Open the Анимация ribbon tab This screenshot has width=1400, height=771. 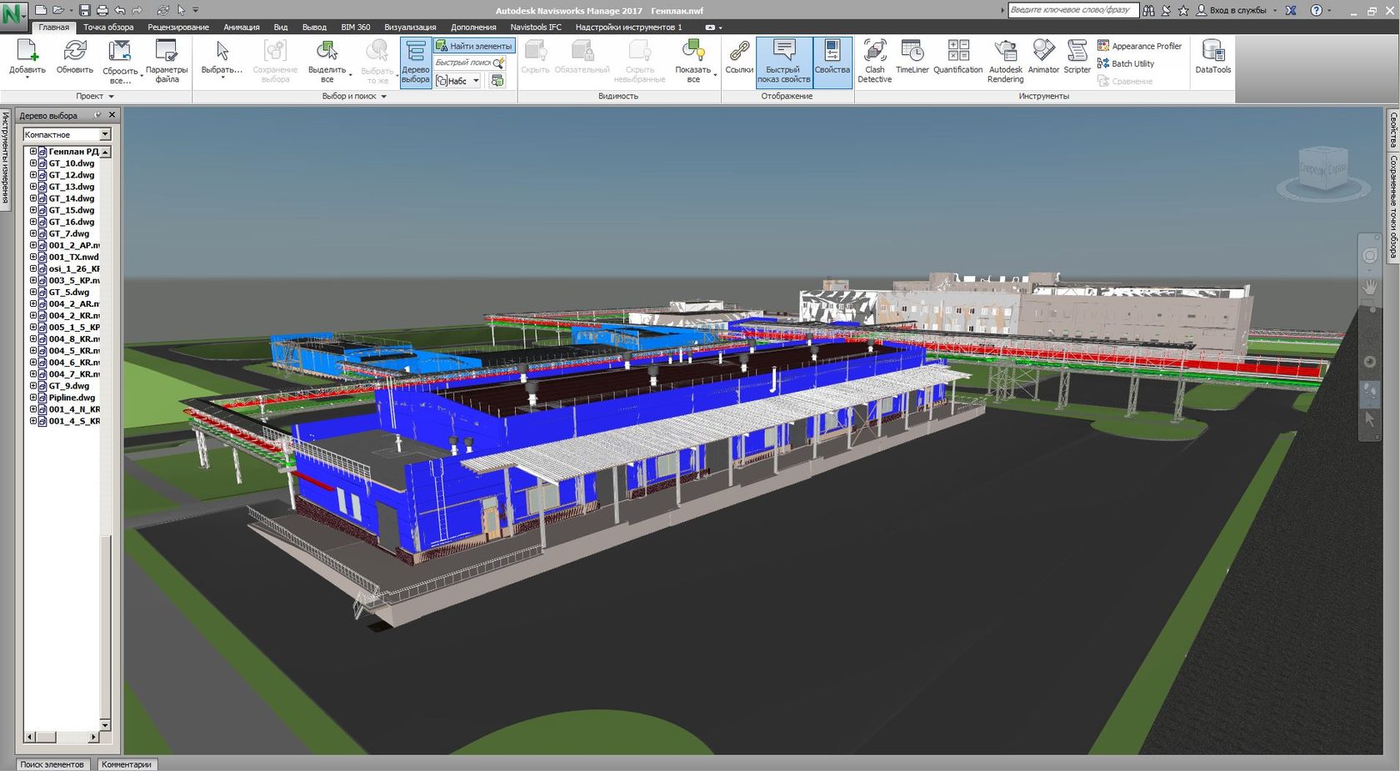242,28
